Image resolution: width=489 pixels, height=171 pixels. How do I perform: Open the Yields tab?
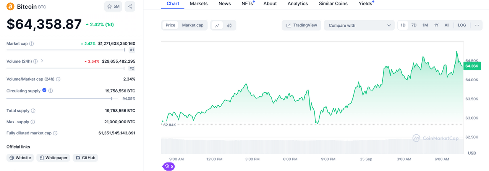(x=366, y=3)
